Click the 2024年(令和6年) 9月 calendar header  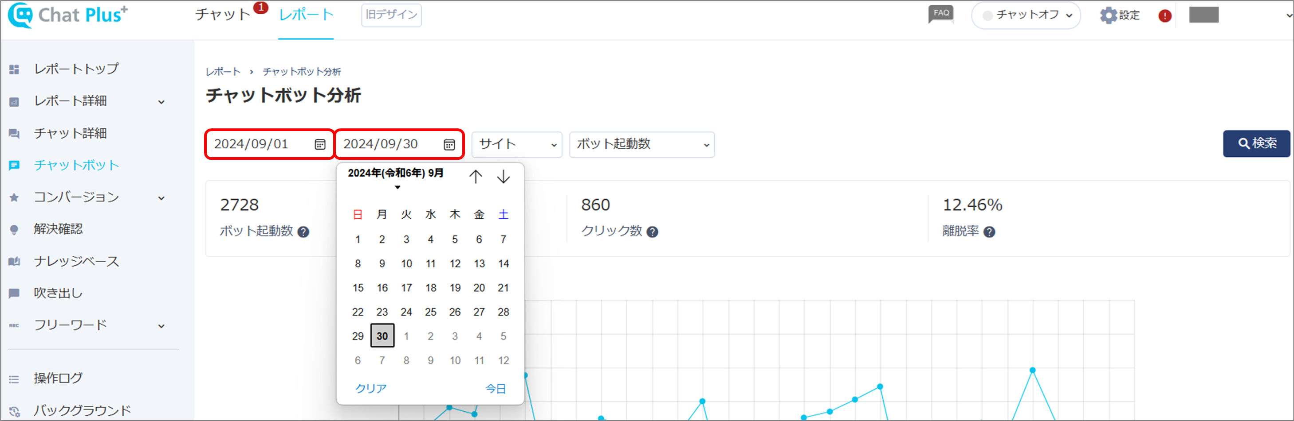[396, 174]
